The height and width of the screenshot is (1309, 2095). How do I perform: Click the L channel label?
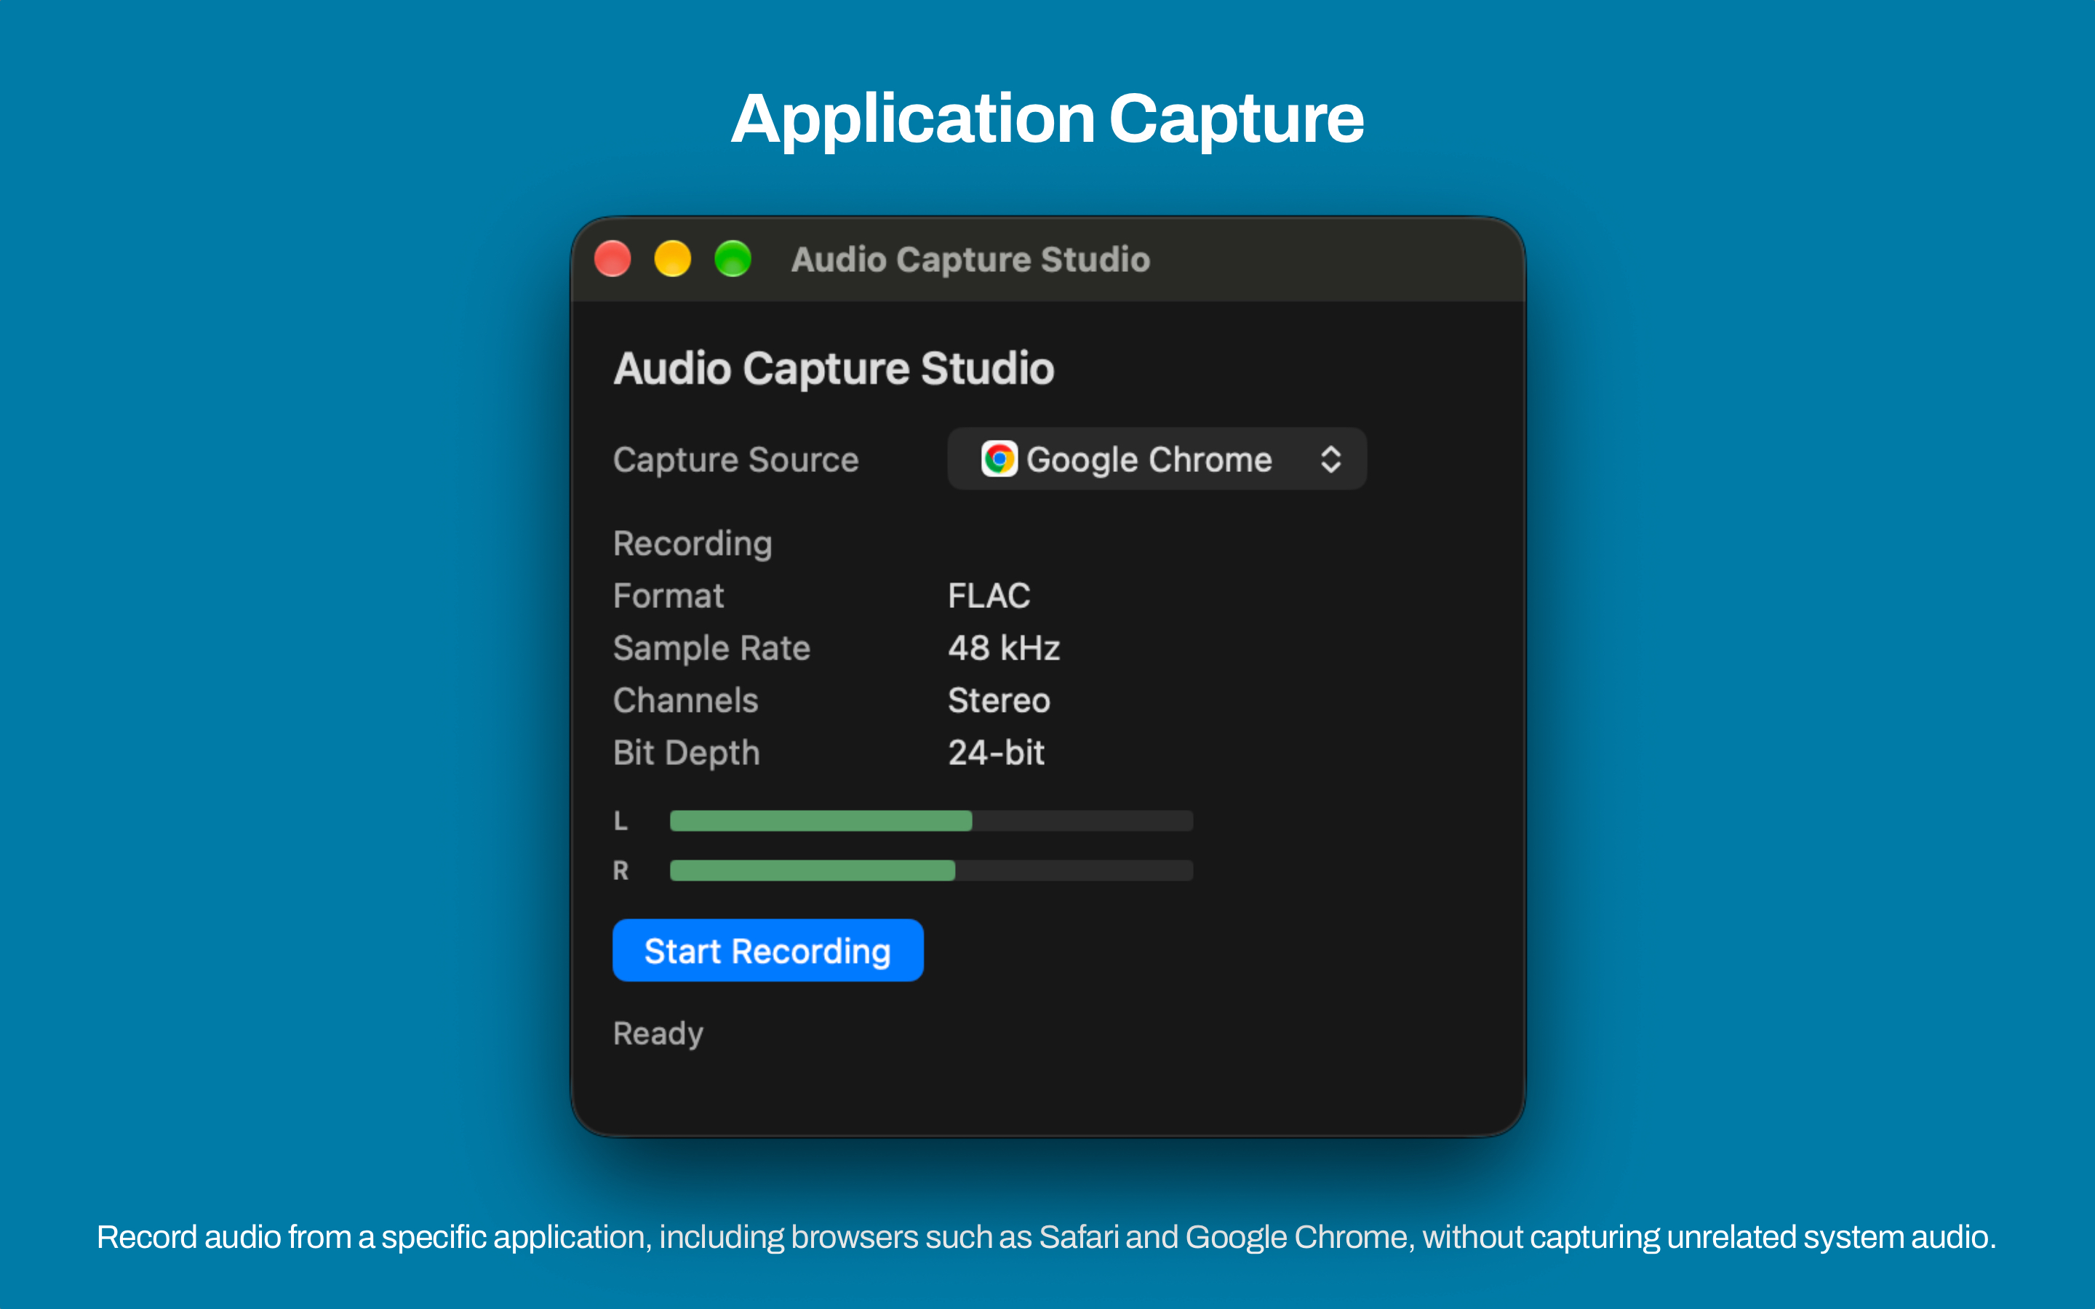(620, 821)
